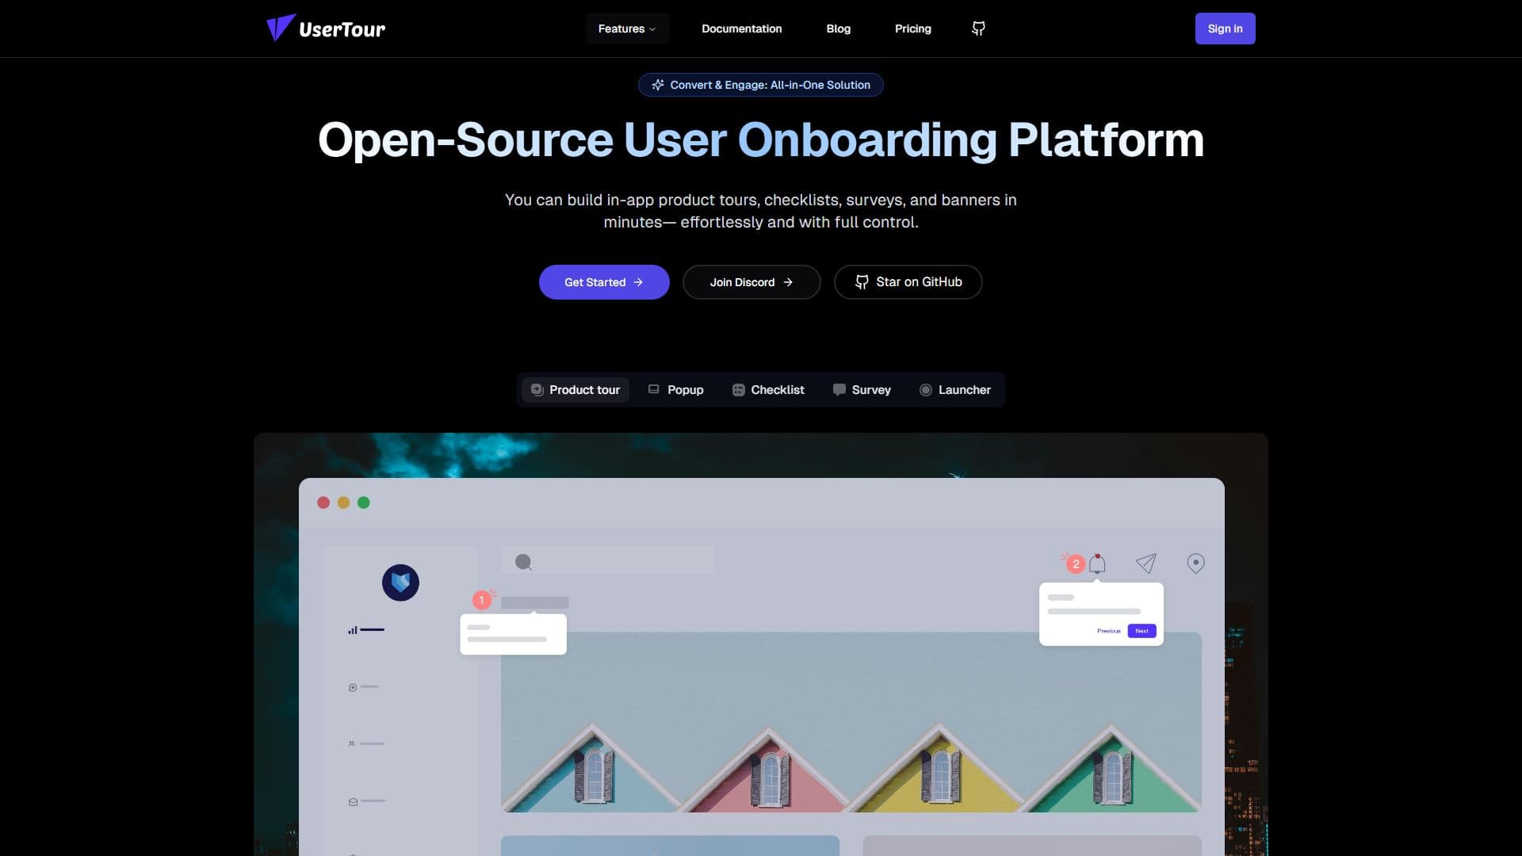The height and width of the screenshot is (856, 1522).
Task: Switch to the Popup tab
Action: 676,390
